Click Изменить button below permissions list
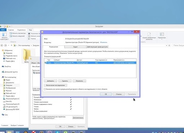 pos(79,81)
